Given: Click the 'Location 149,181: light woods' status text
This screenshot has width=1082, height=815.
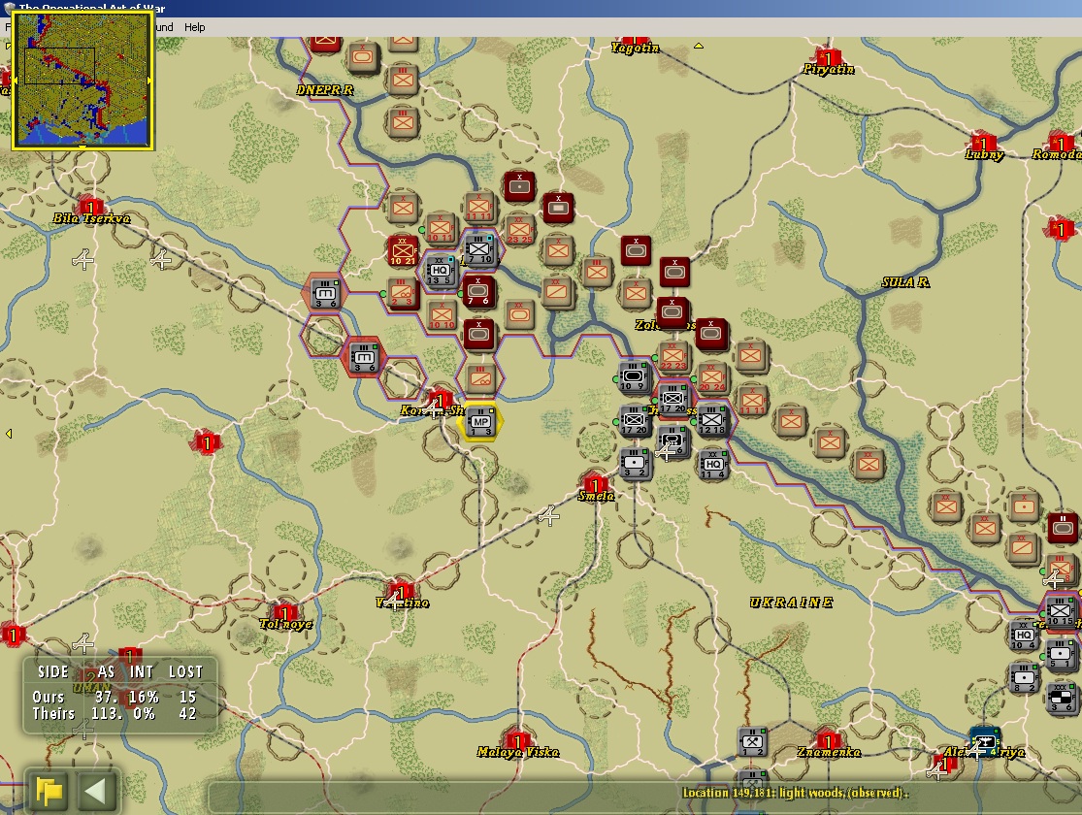Looking at the screenshot, I should tap(795, 793).
